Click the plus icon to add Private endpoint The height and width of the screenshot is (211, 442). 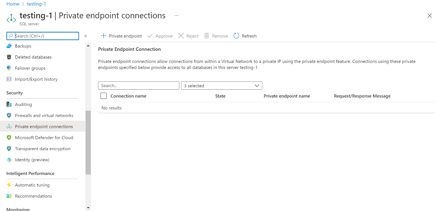pos(104,36)
